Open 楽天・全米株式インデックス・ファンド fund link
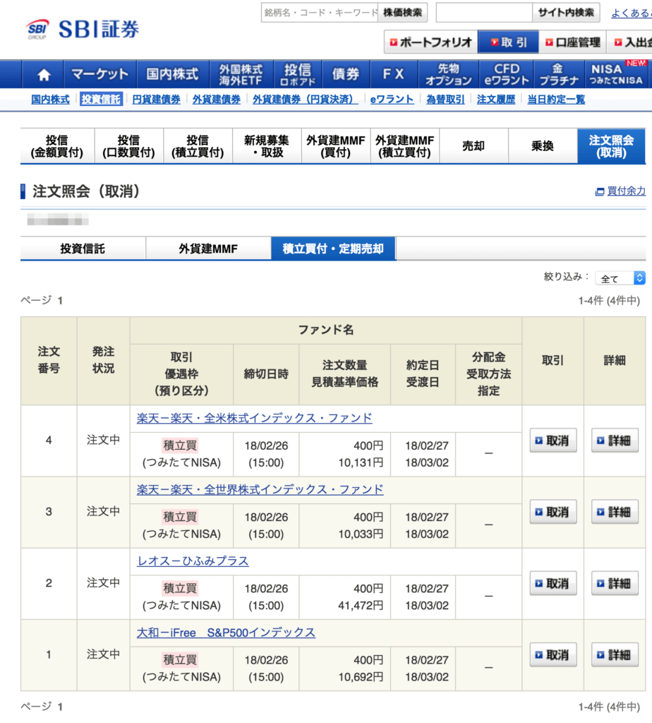The height and width of the screenshot is (723, 652). point(254,418)
